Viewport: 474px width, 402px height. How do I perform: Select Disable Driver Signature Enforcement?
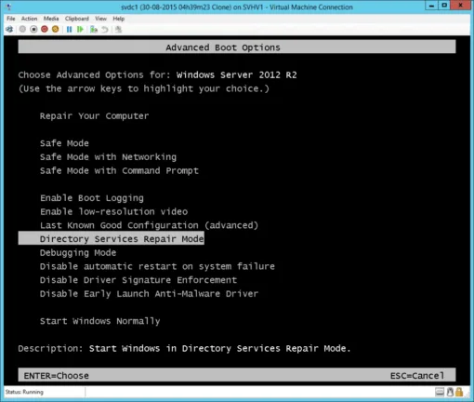tap(138, 280)
